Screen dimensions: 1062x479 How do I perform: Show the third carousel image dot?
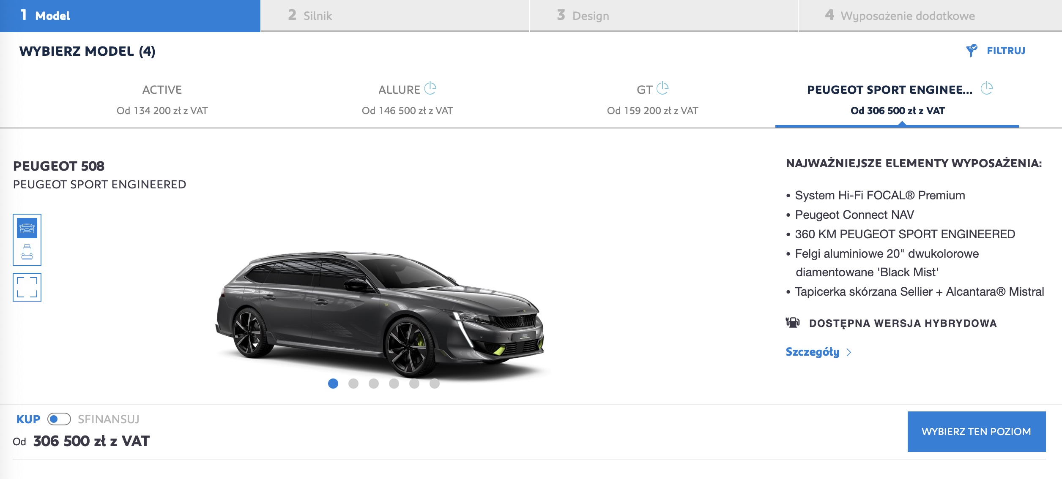(374, 384)
